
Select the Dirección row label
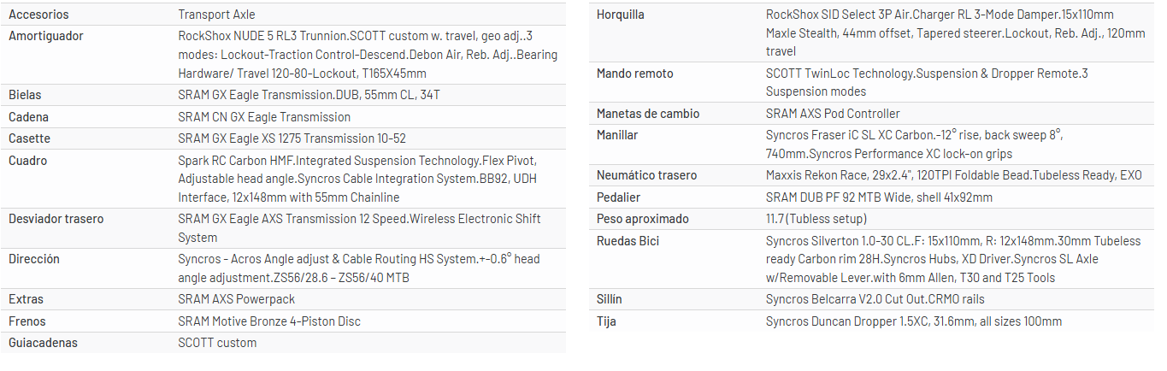point(34,259)
